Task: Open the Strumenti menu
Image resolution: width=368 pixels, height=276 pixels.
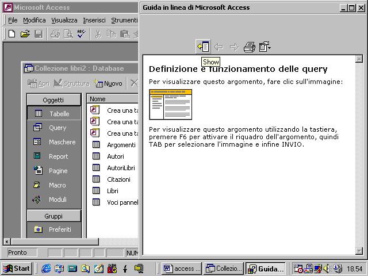Action: click(x=124, y=21)
